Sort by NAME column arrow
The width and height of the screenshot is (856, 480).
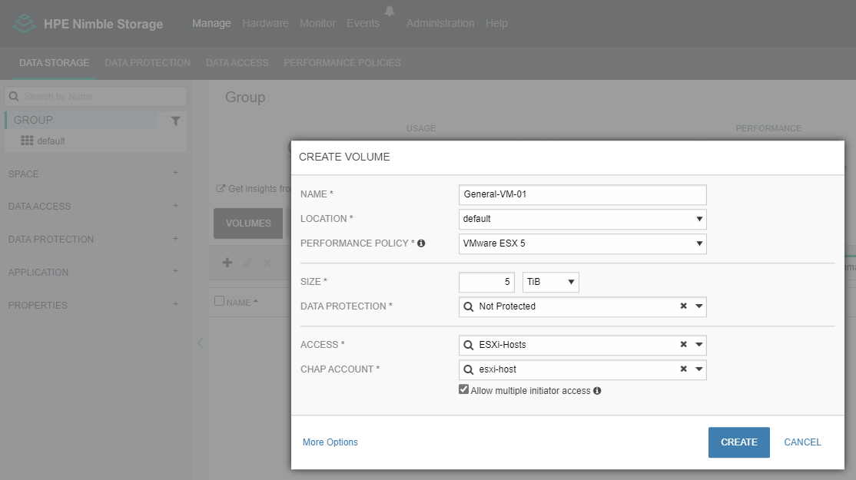255,302
